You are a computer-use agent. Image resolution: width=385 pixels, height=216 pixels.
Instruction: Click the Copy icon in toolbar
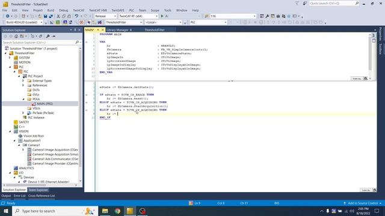[x=64, y=16]
